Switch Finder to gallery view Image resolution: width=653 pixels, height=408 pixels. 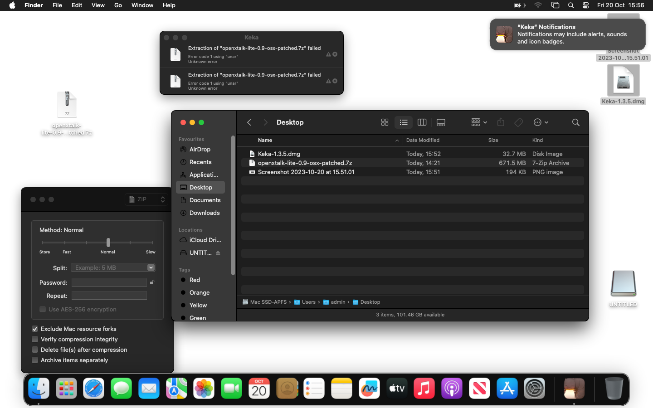(x=441, y=122)
